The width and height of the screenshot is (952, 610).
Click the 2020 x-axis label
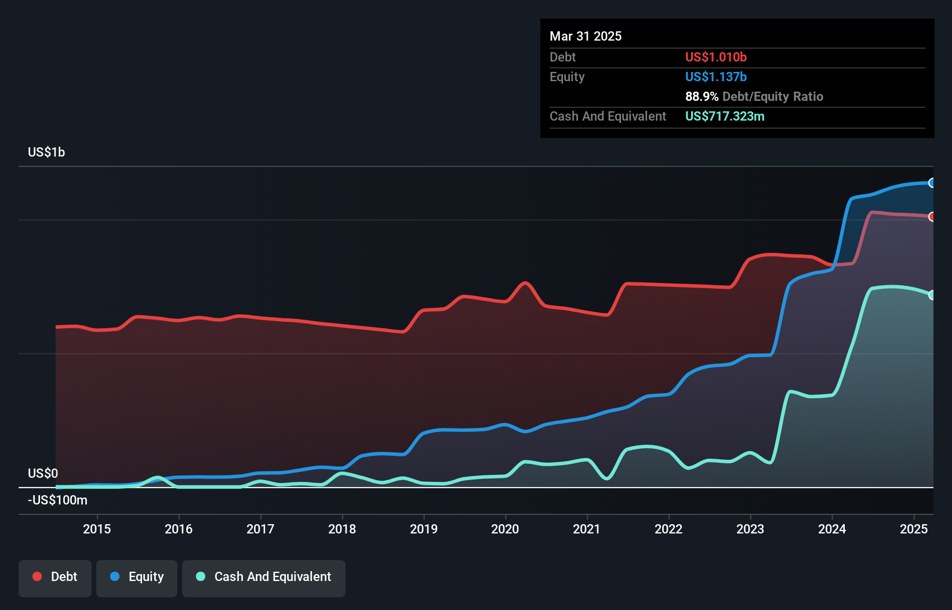click(505, 529)
